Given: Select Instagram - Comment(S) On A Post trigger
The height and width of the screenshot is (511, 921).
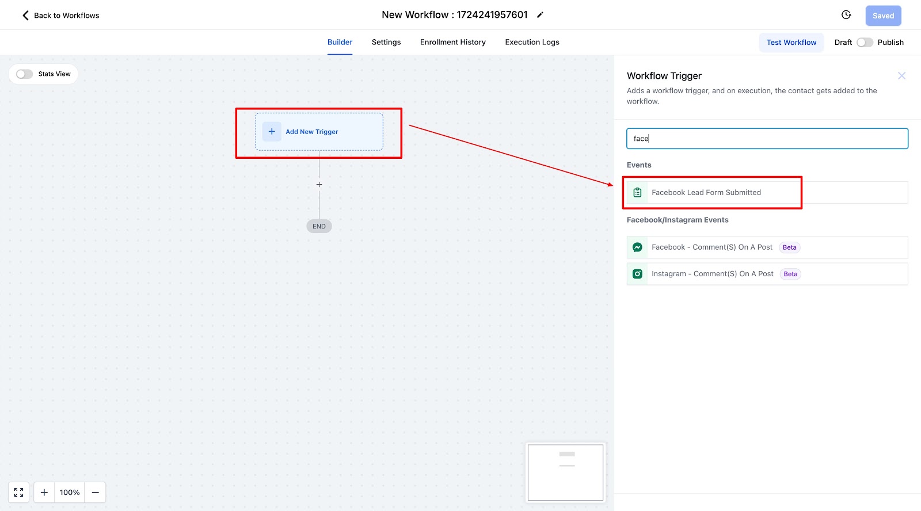Looking at the screenshot, I should [767, 274].
